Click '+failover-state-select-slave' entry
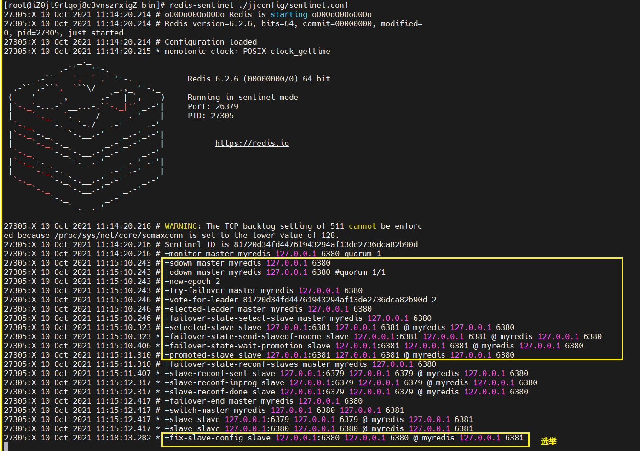The height and width of the screenshot is (451, 640). [298, 318]
